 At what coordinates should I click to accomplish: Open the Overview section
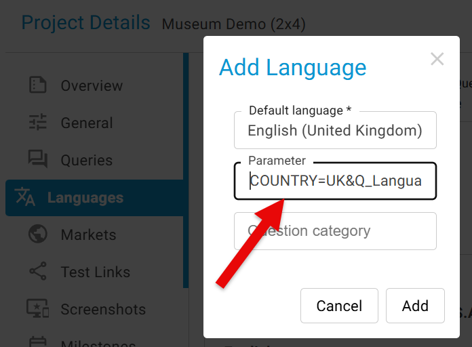tap(92, 86)
